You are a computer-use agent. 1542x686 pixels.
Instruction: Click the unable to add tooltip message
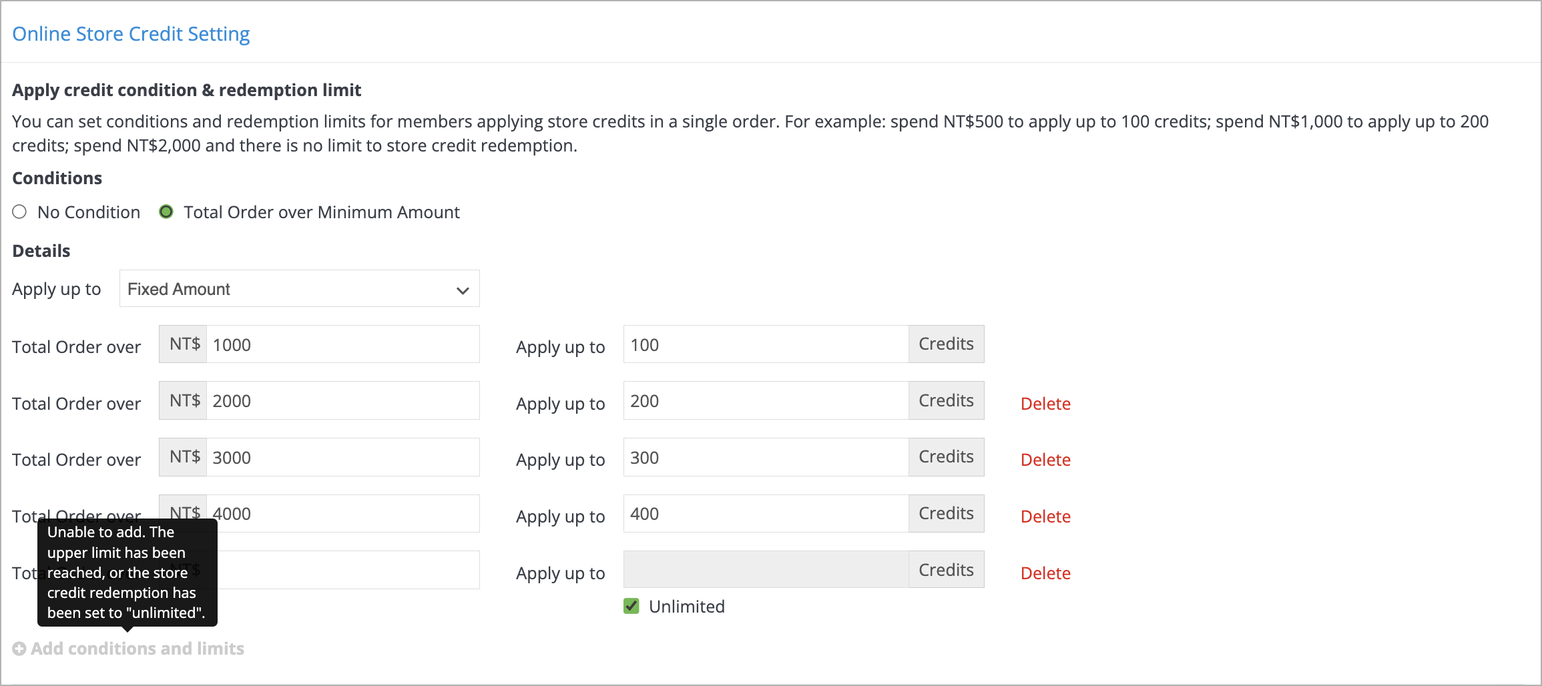tap(127, 573)
